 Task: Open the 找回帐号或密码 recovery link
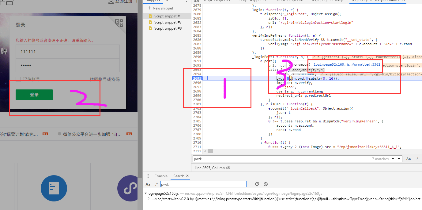pyautogui.click(x=105, y=79)
